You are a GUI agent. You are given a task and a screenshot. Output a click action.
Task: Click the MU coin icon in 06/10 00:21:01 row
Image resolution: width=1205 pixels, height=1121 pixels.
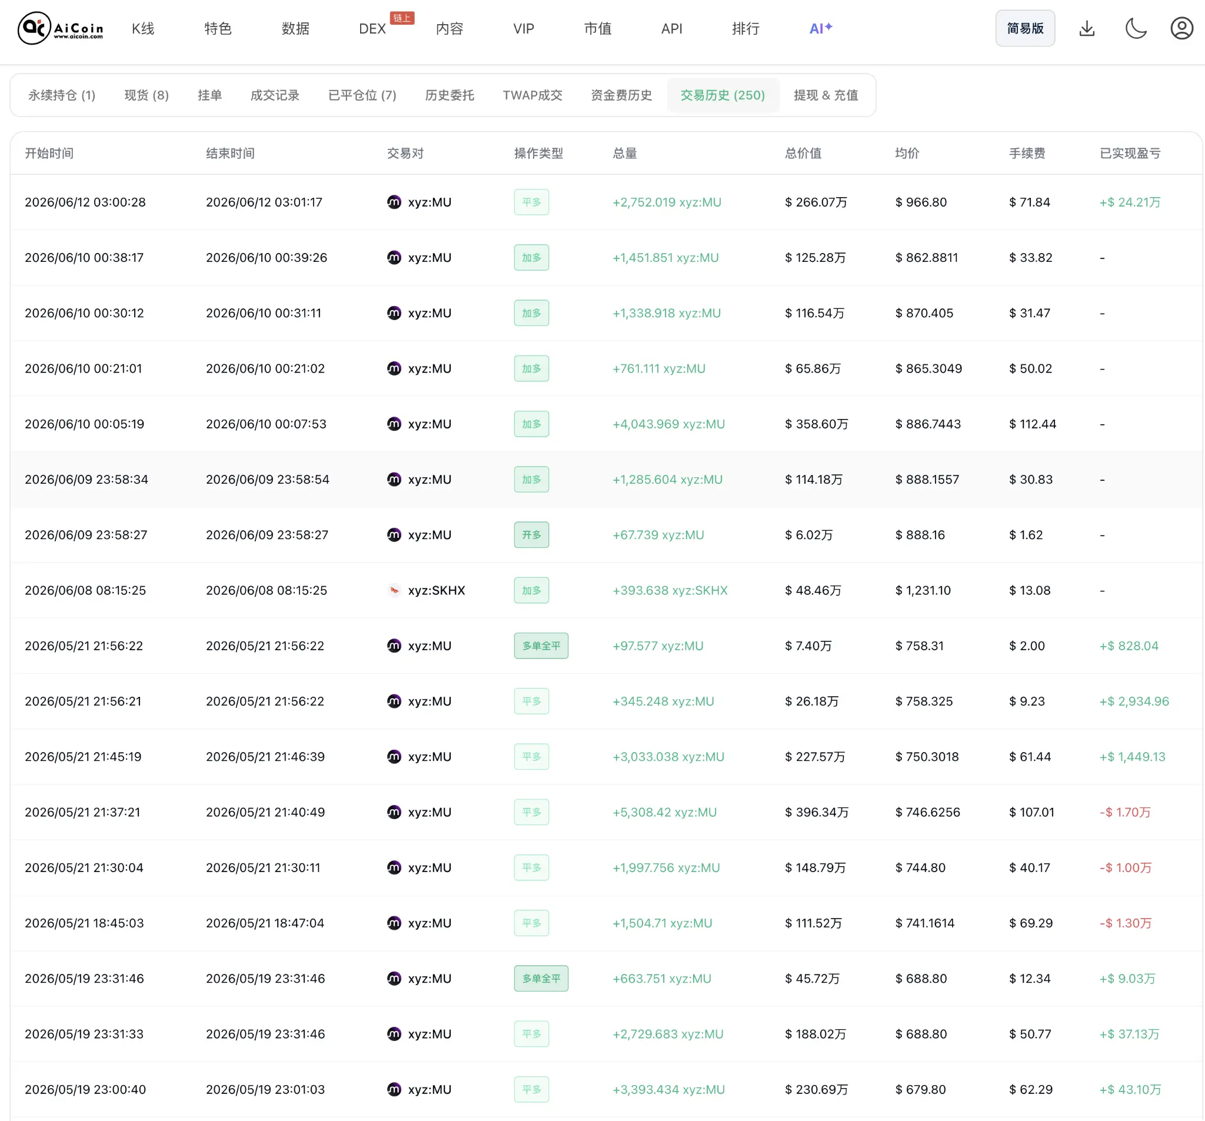(394, 368)
